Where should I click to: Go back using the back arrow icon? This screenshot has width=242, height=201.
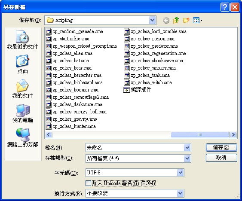tap(166, 20)
